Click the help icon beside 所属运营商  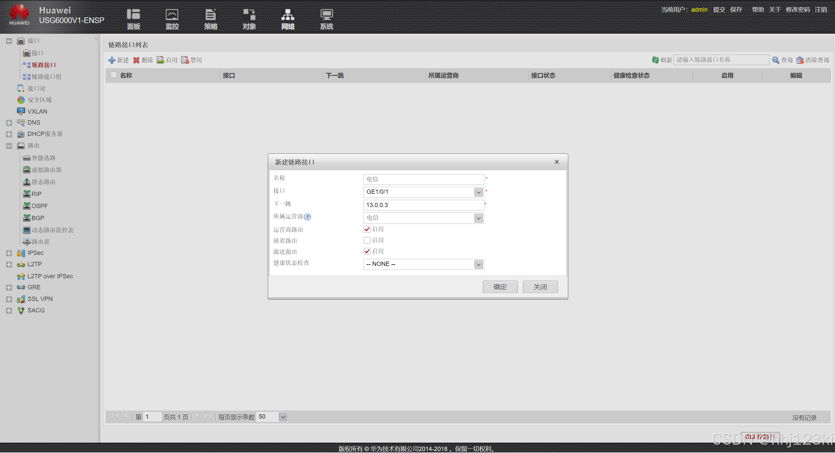point(307,217)
